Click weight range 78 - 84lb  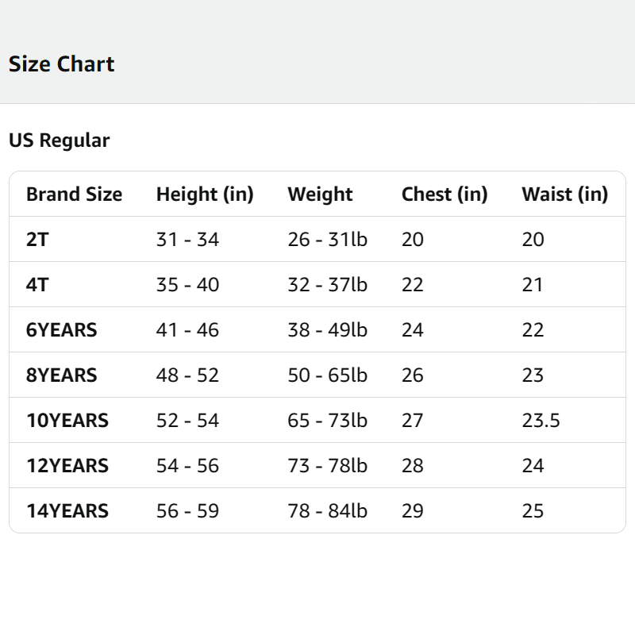[327, 510]
